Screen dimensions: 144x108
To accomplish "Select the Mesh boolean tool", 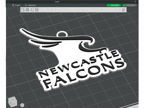I will pos(82,10).
